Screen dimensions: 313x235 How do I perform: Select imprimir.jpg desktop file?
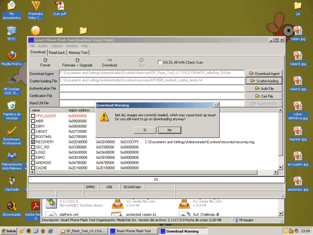298,134
